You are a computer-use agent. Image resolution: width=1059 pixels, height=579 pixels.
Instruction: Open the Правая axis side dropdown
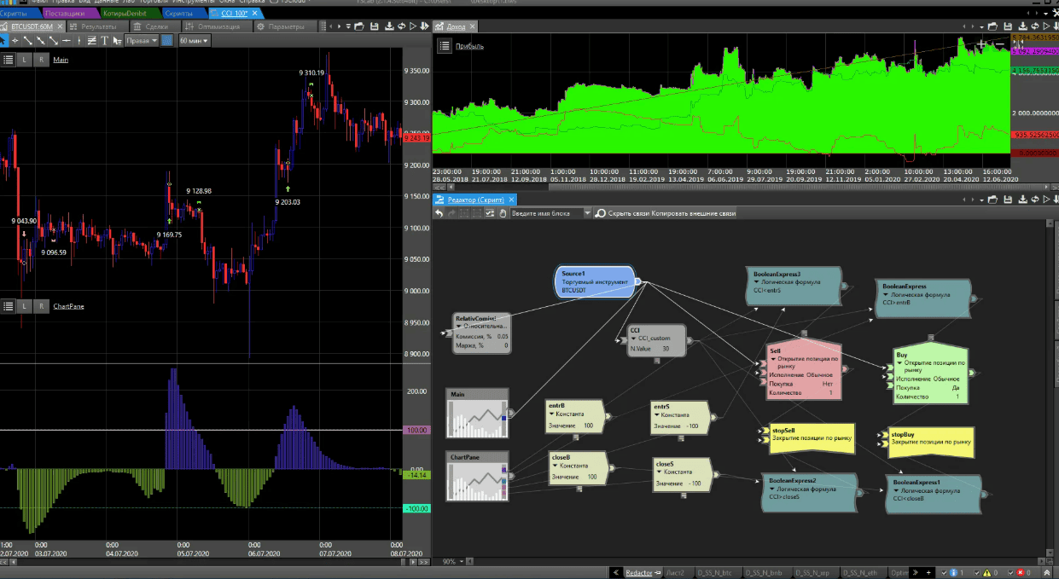141,40
